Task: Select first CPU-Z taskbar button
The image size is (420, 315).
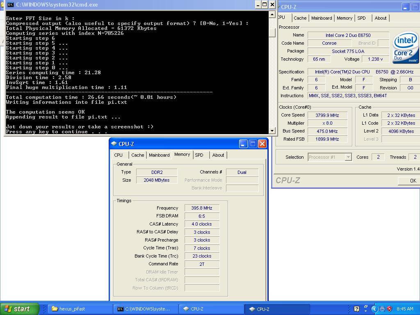Action: [x=212, y=309]
